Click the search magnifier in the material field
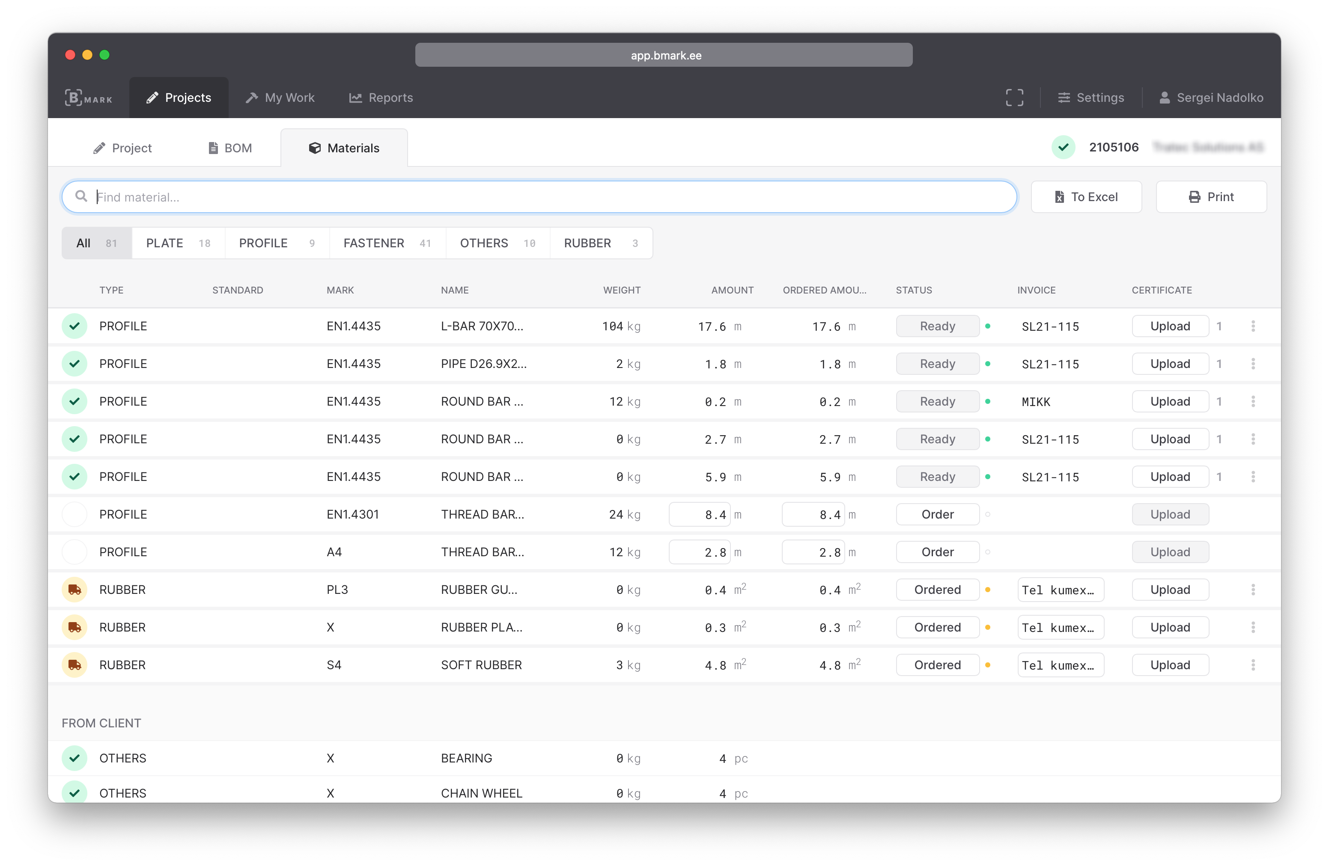1329x866 pixels. click(81, 196)
